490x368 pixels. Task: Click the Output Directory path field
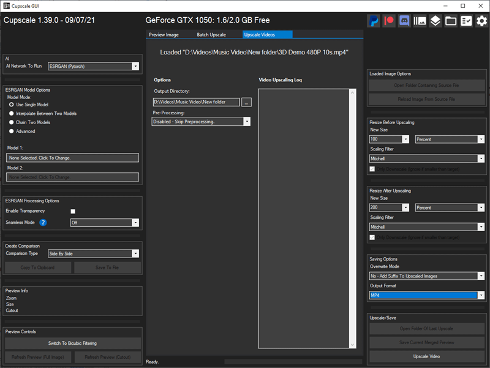coord(196,102)
